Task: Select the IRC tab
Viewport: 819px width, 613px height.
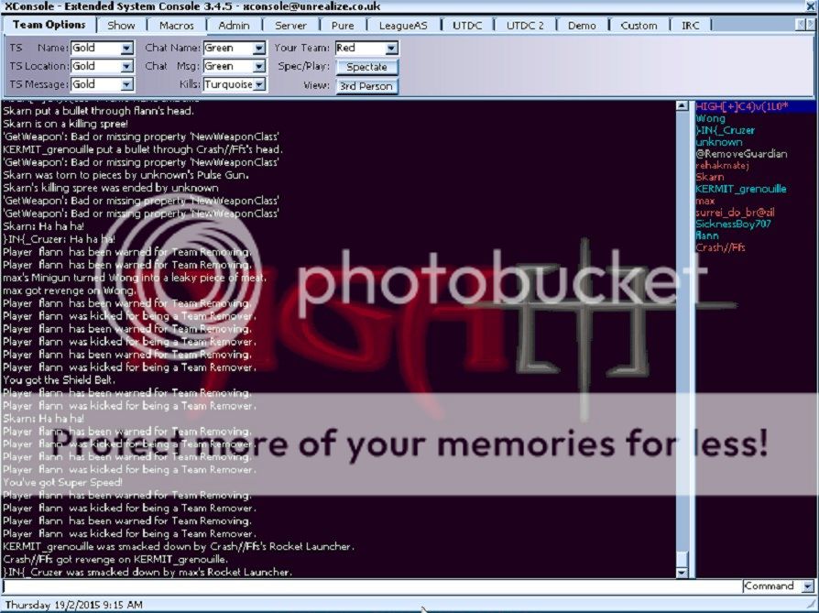Action: coord(690,26)
